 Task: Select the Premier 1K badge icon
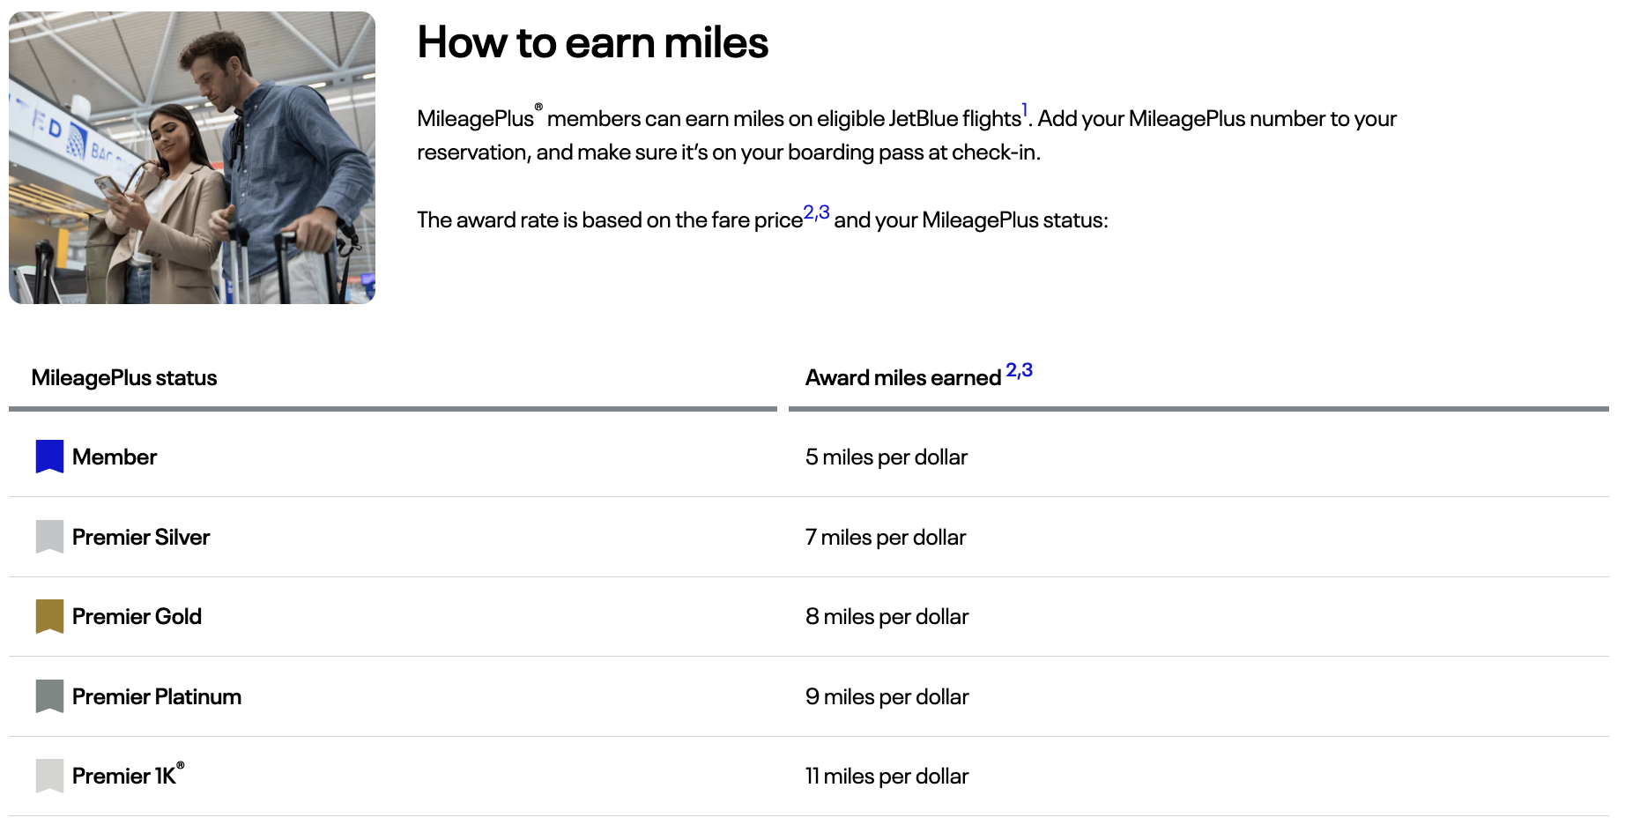[49, 776]
